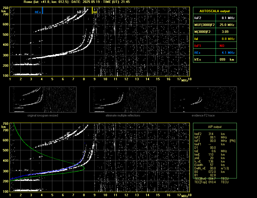257x198 pixels.
Task: Open the original ionogram resized thumbnail
Action: coord(43,100)
